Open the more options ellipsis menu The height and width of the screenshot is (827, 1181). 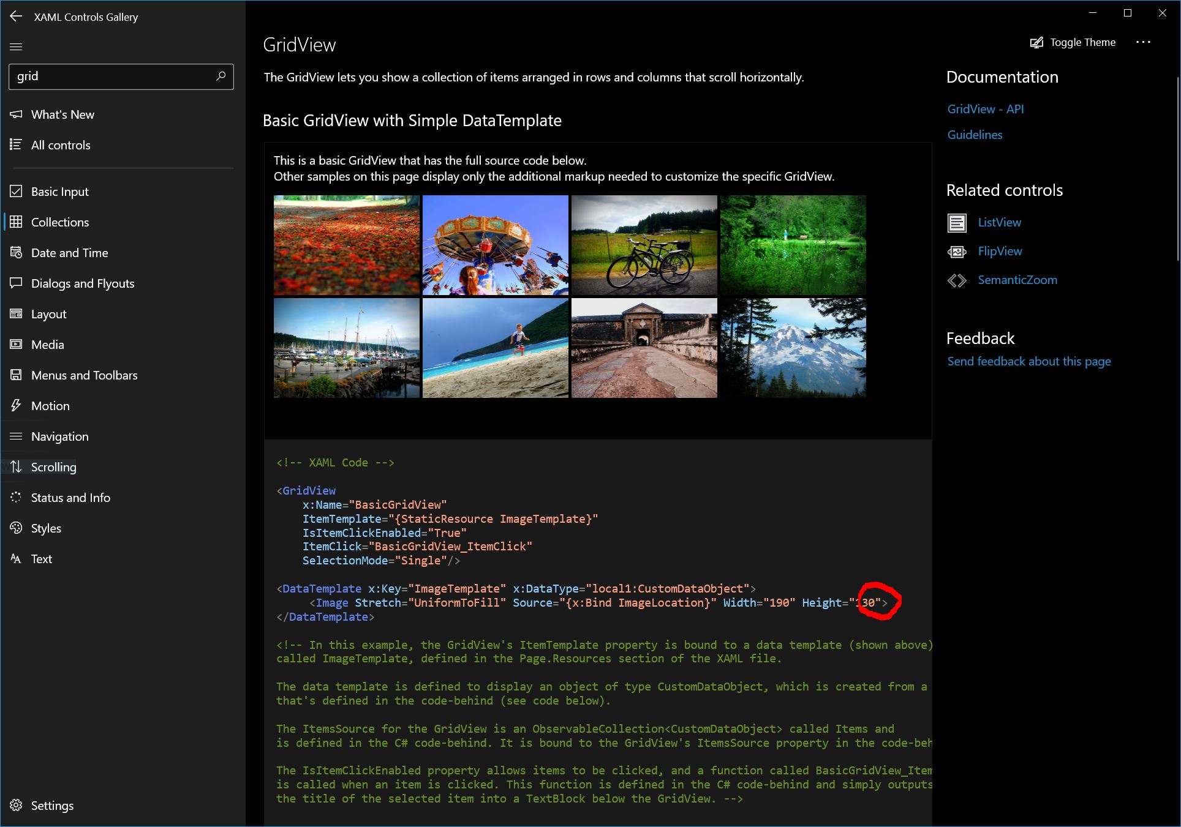tap(1144, 42)
